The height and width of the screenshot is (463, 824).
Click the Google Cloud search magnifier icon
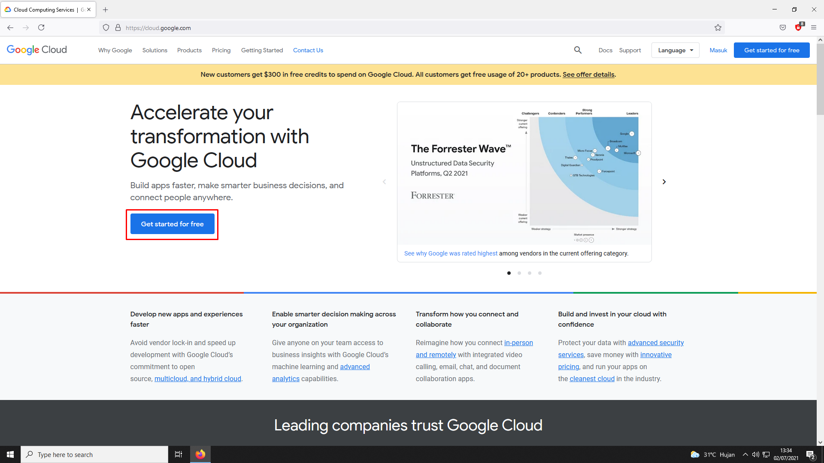point(578,50)
